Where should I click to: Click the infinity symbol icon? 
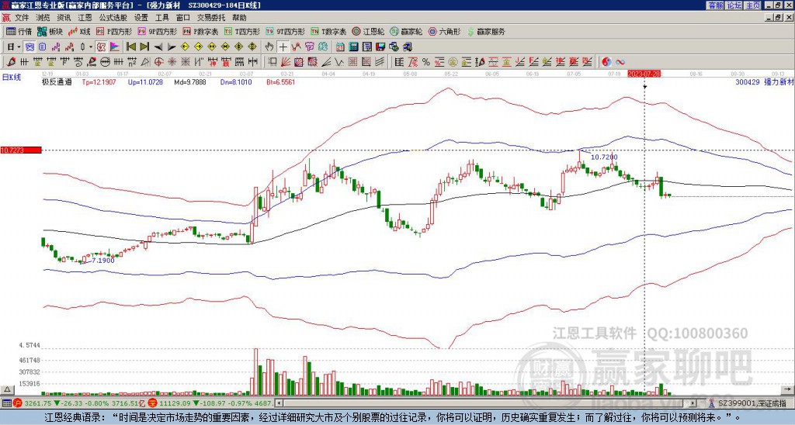[620, 62]
